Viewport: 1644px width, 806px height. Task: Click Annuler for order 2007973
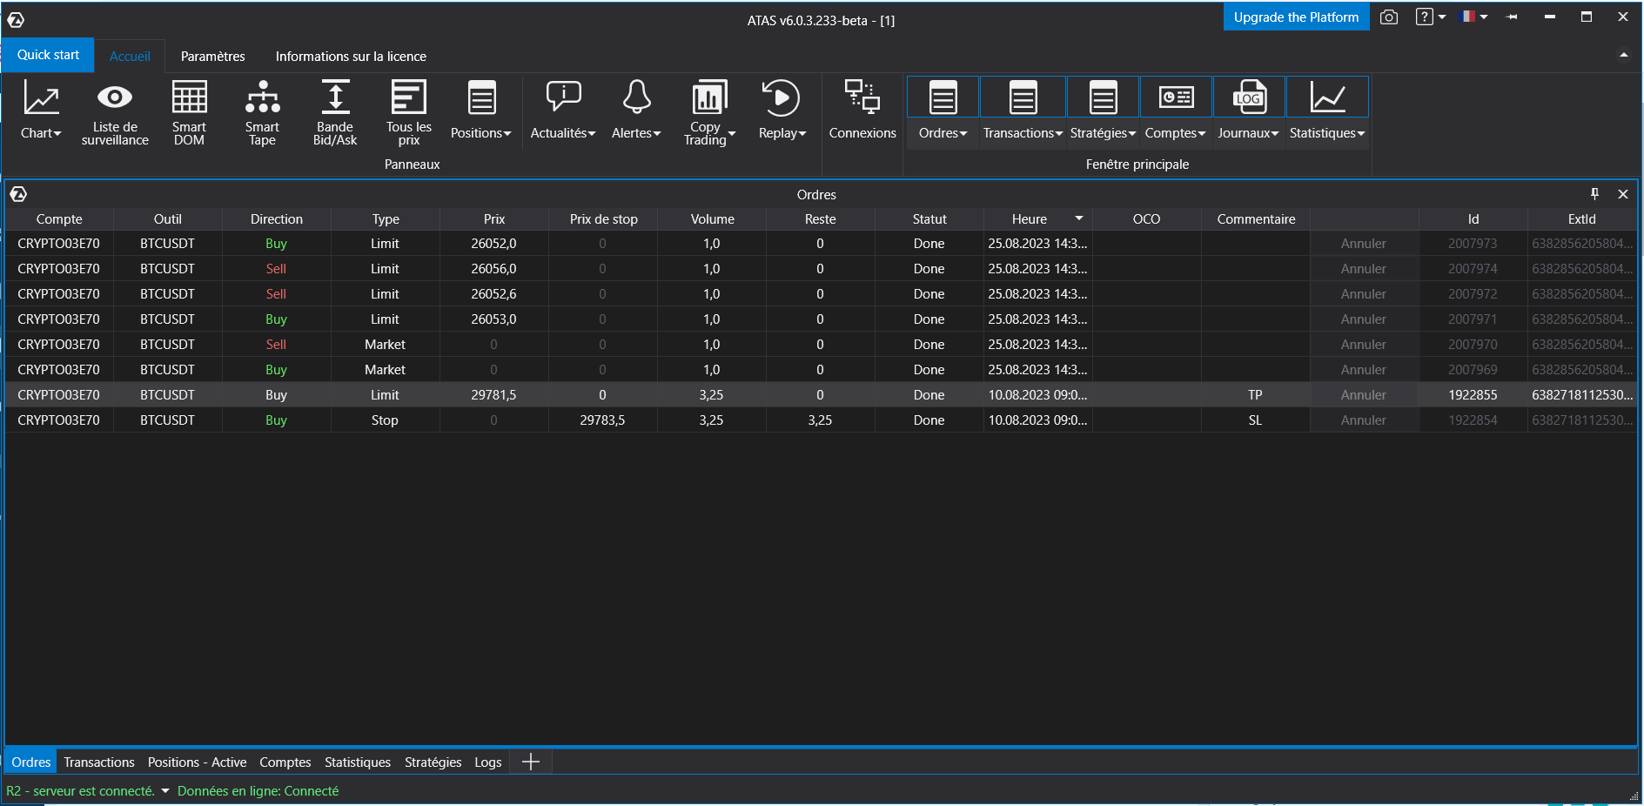1364,244
